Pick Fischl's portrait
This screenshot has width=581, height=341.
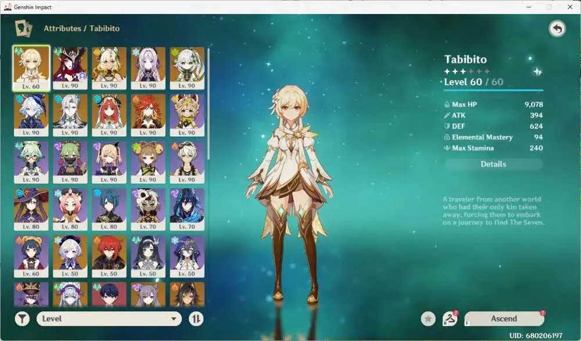(109, 162)
